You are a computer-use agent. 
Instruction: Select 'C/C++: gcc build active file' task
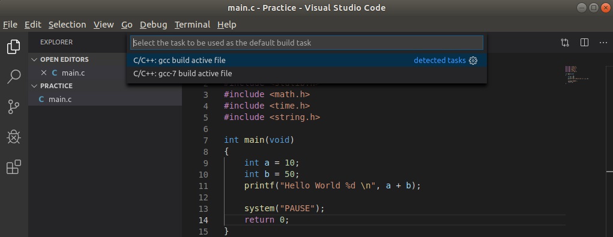coord(306,61)
